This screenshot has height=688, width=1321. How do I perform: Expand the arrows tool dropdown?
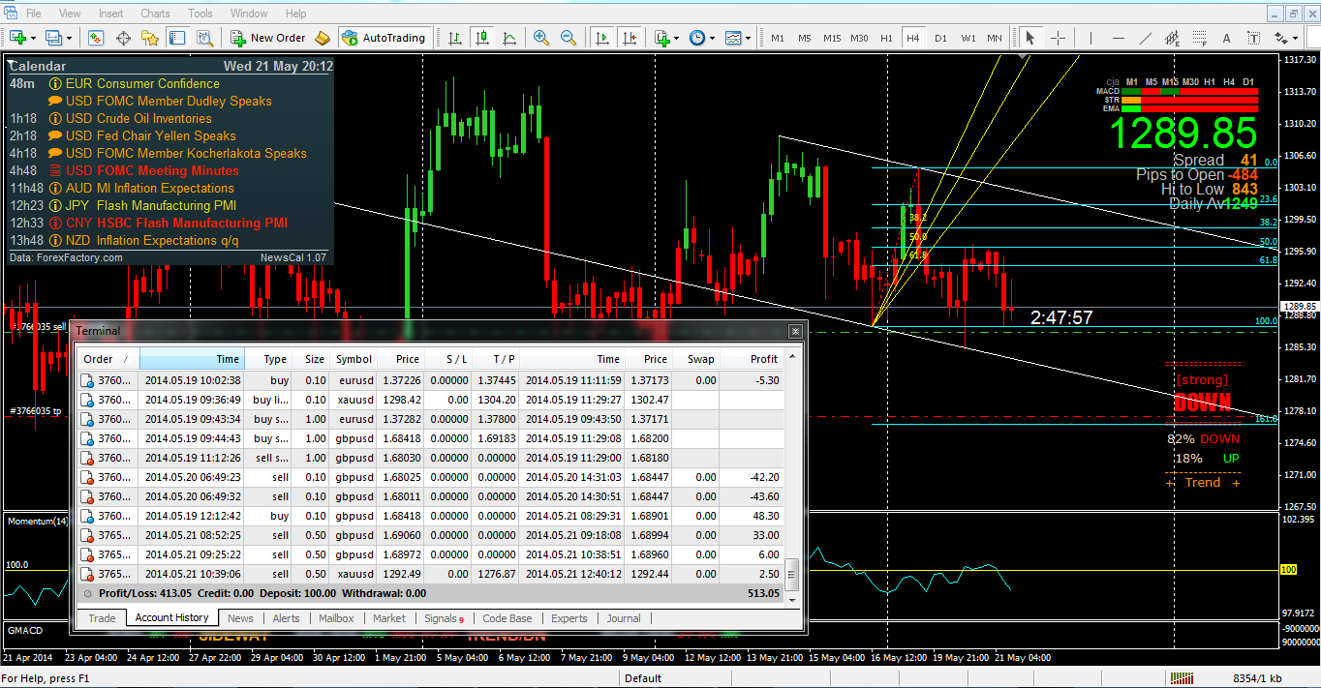tap(1296, 38)
